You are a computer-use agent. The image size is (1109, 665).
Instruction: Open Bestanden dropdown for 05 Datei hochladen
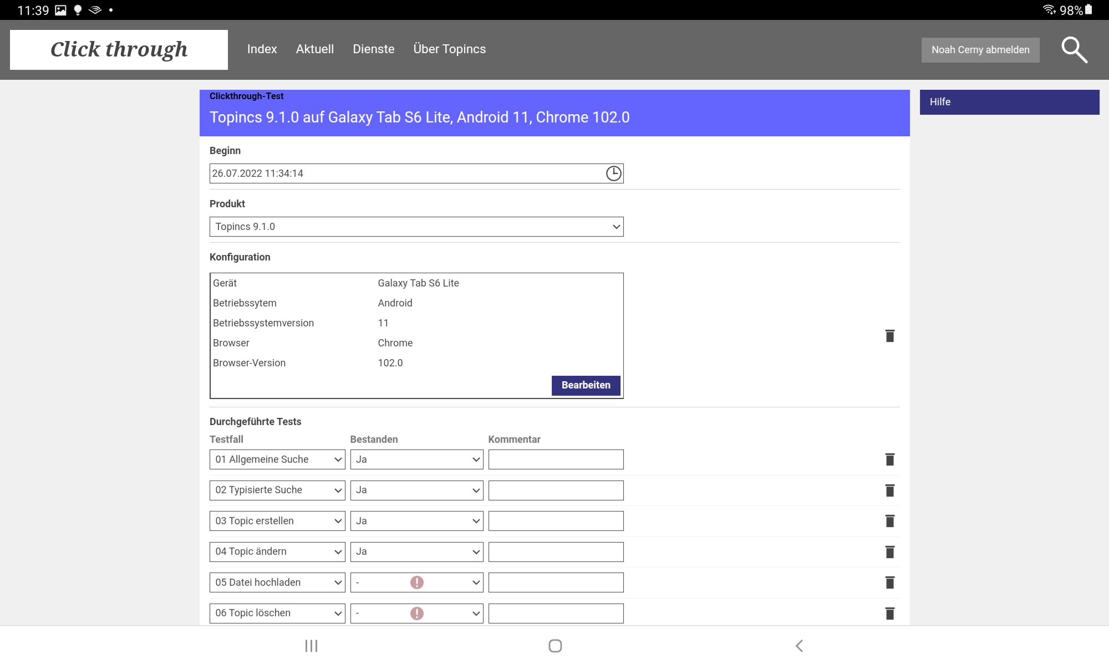pyautogui.click(x=416, y=582)
